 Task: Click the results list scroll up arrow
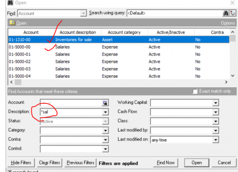tap(233, 32)
